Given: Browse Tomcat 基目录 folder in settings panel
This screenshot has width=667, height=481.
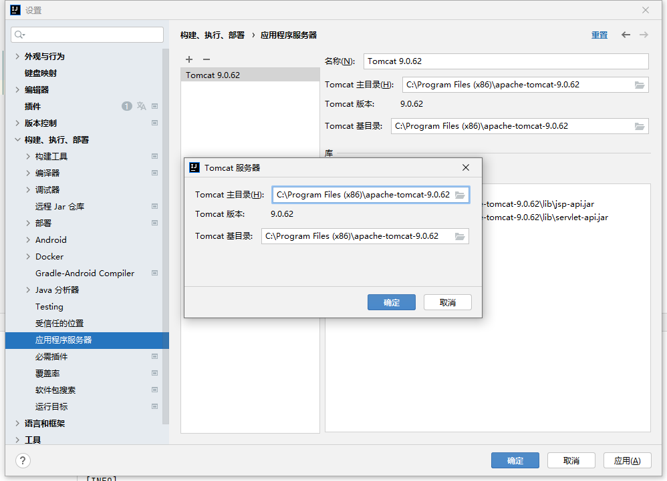Looking at the screenshot, I should coord(640,126).
